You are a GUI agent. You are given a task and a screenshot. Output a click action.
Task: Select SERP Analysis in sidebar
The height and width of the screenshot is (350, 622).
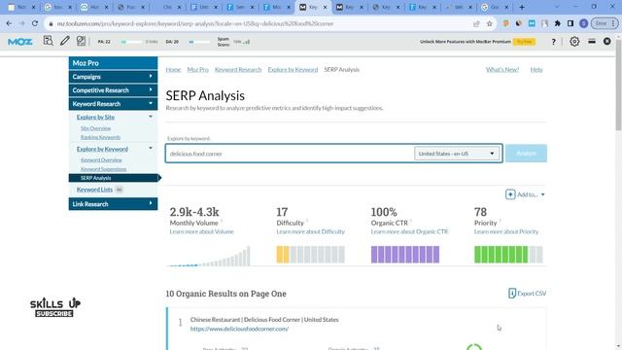coord(113,178)
